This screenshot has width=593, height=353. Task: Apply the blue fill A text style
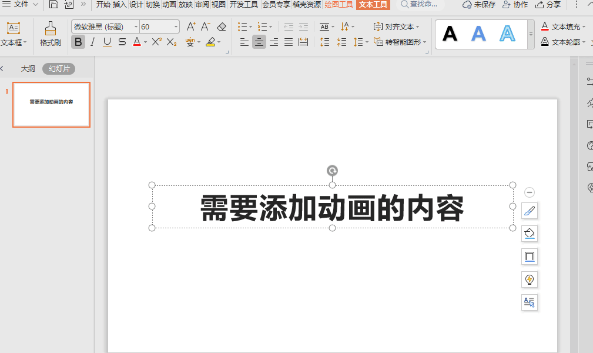pyautogui.click(x=478, y=34)
